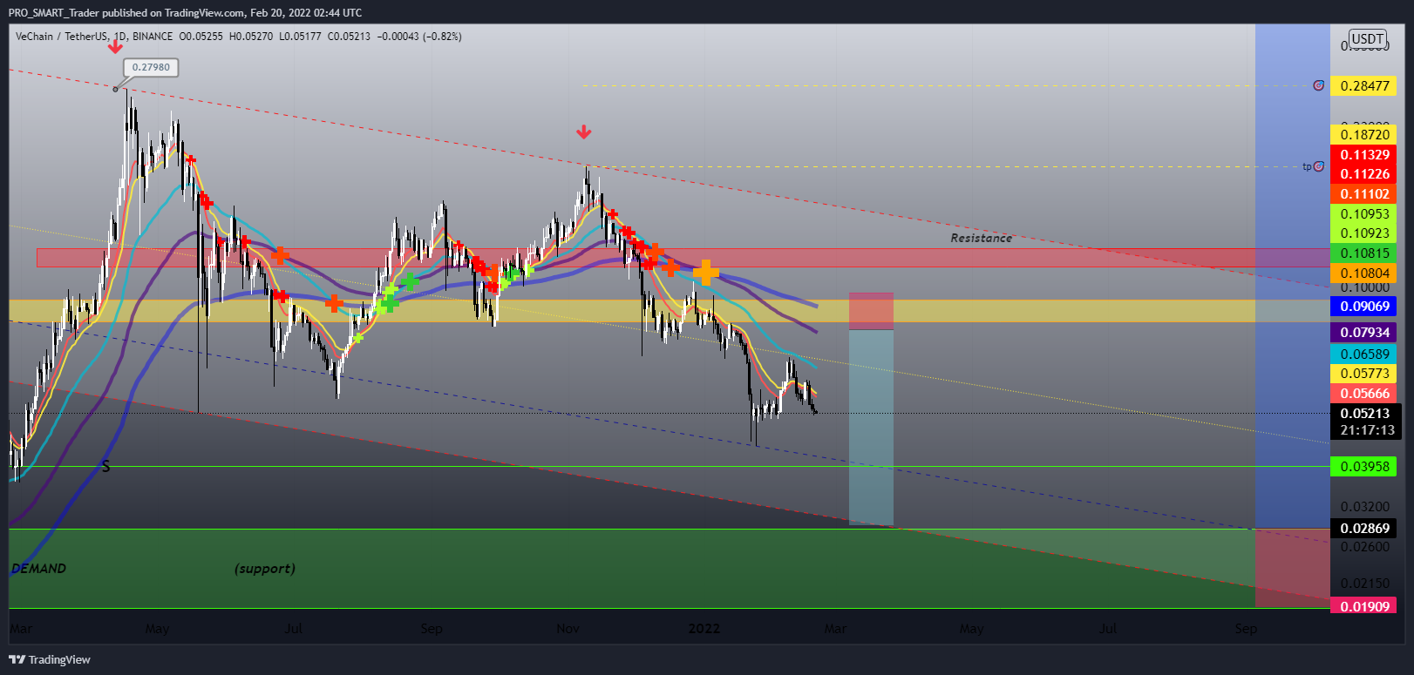Click the target emoji at the 0.28477 line
The height and width of the screenshot is (675, 1414).
pyautogui.click(x=1318, y=85)
